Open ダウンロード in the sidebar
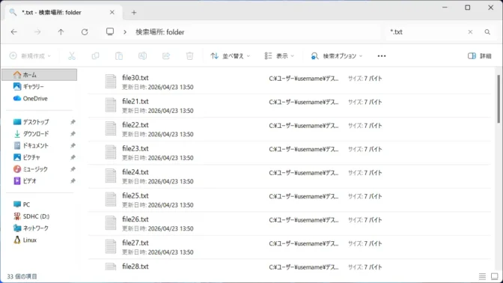 (x=36, y=134)
